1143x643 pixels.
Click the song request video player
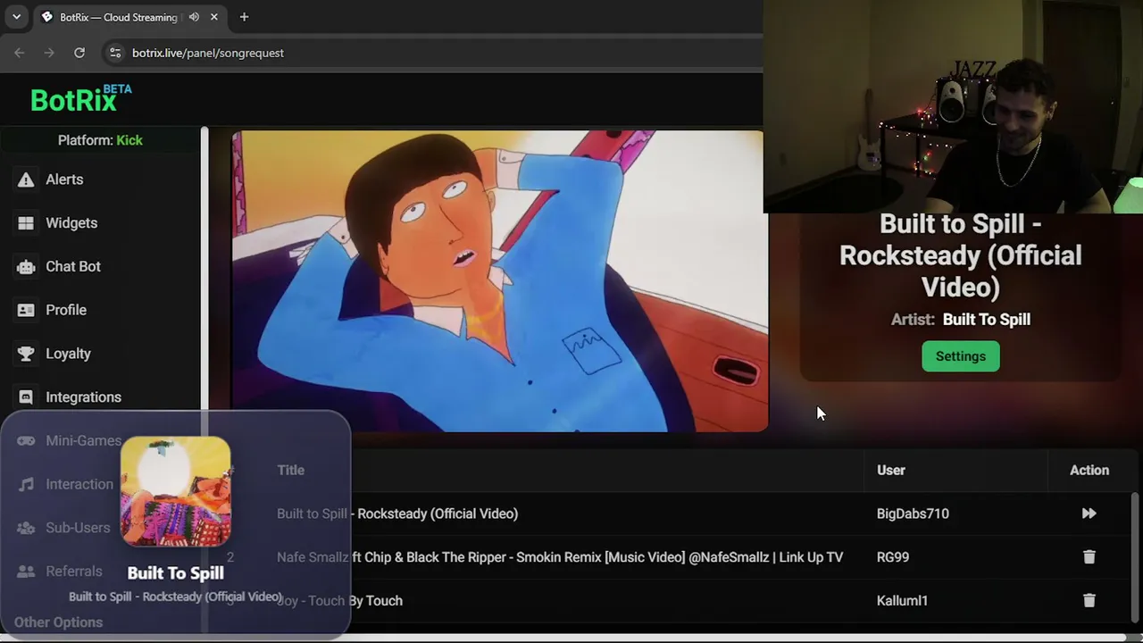coord(499,281)
